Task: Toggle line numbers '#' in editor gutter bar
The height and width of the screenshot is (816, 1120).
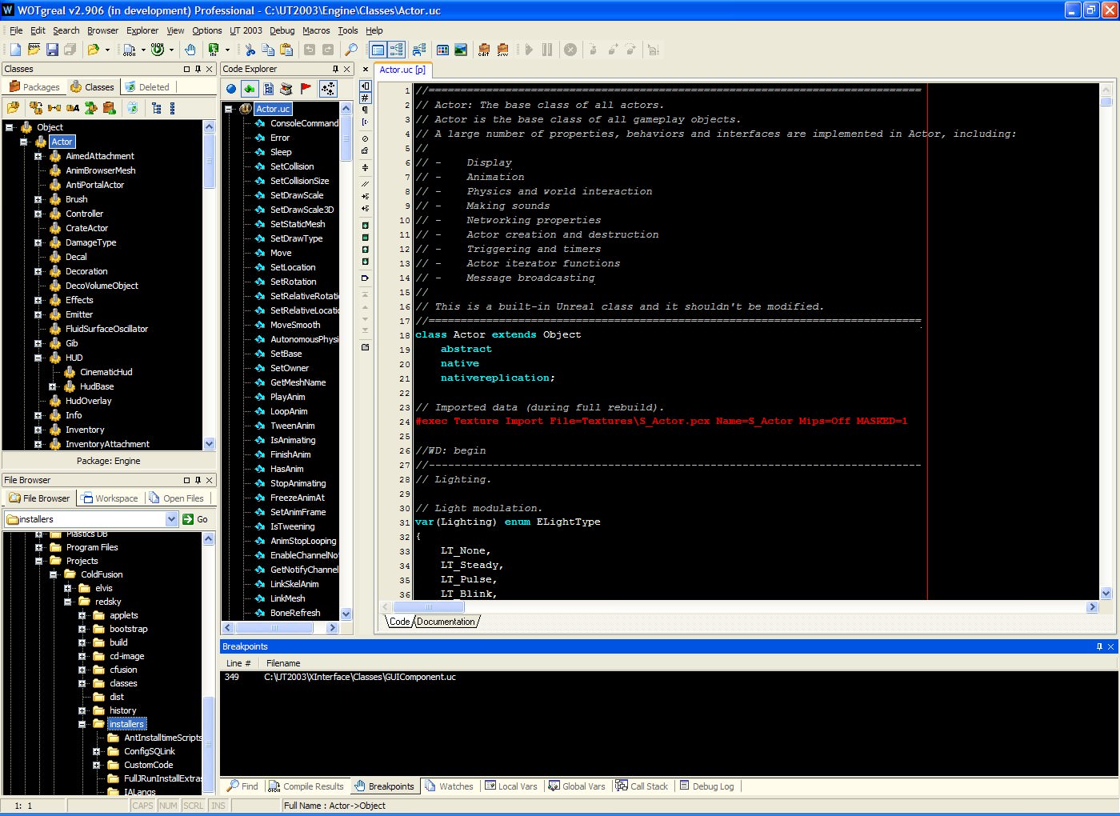Action: (365, 98)
